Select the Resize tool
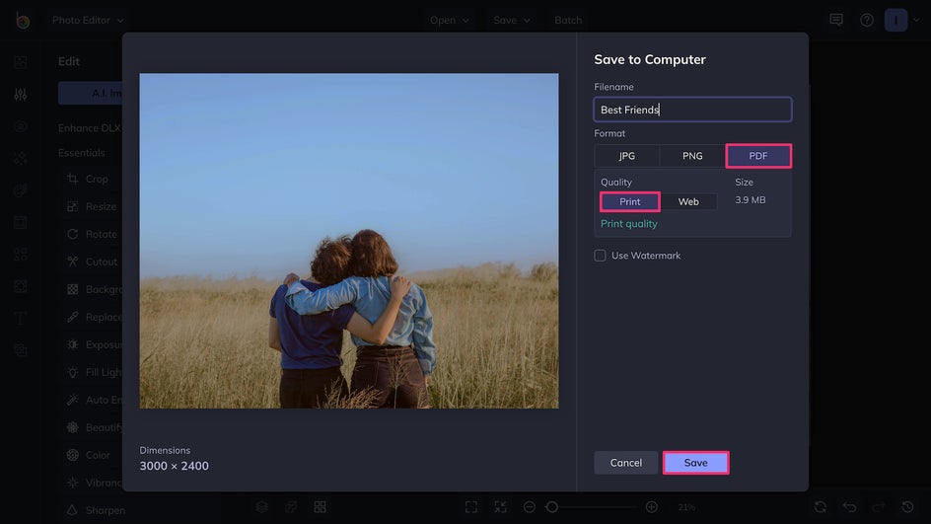931x524 pixels. pos(91,206)
